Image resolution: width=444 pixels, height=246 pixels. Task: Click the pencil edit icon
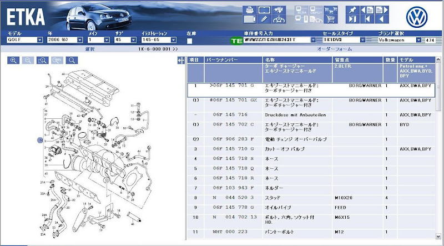click(264, 19)
